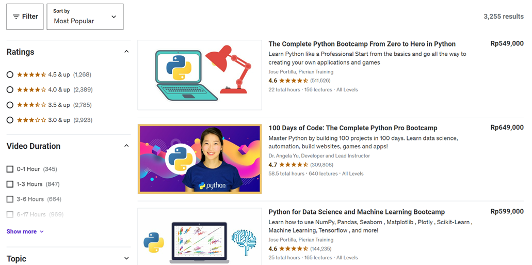Check the 0-1 Hour duration box
This screenshot has width=532, height=265.
10,169
